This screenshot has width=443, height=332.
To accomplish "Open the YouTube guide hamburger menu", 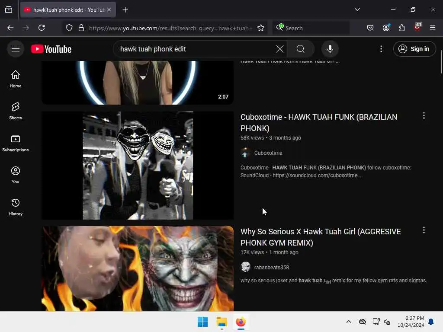I will pyautogui.click(x=16, y=49).
